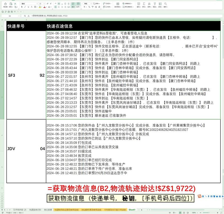This screenshot has width=224, height=214.
Task: Toggle Bold formatting
Action: click(22, 7)
